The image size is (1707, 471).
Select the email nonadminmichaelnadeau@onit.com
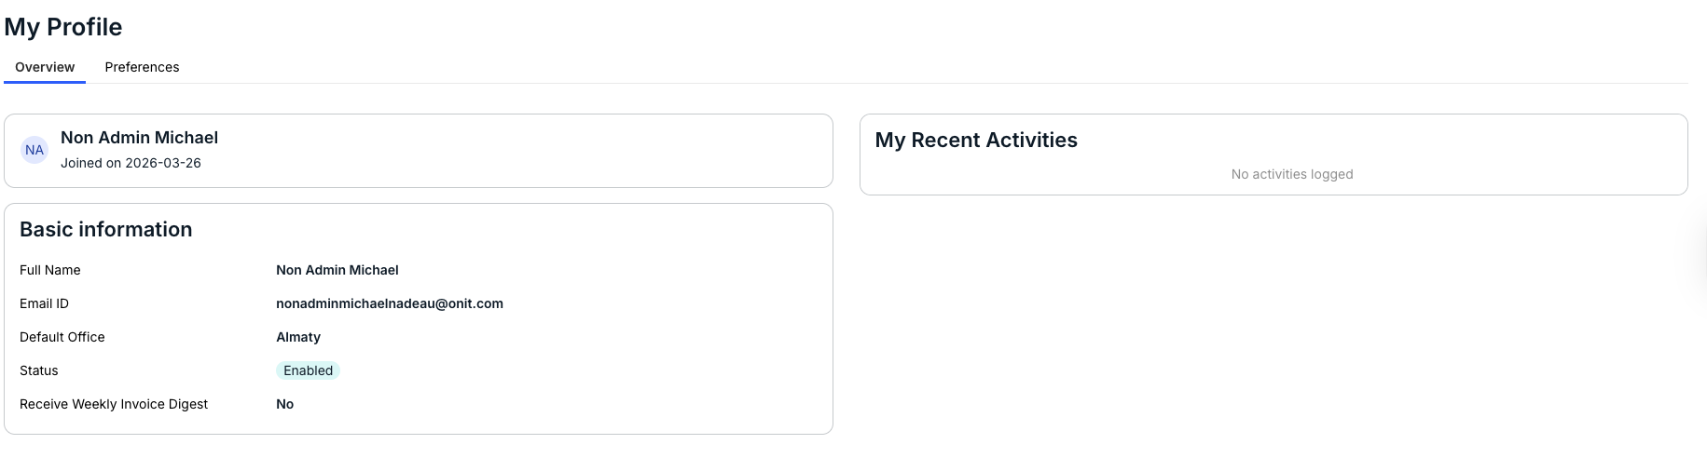(x=390, y=303)
